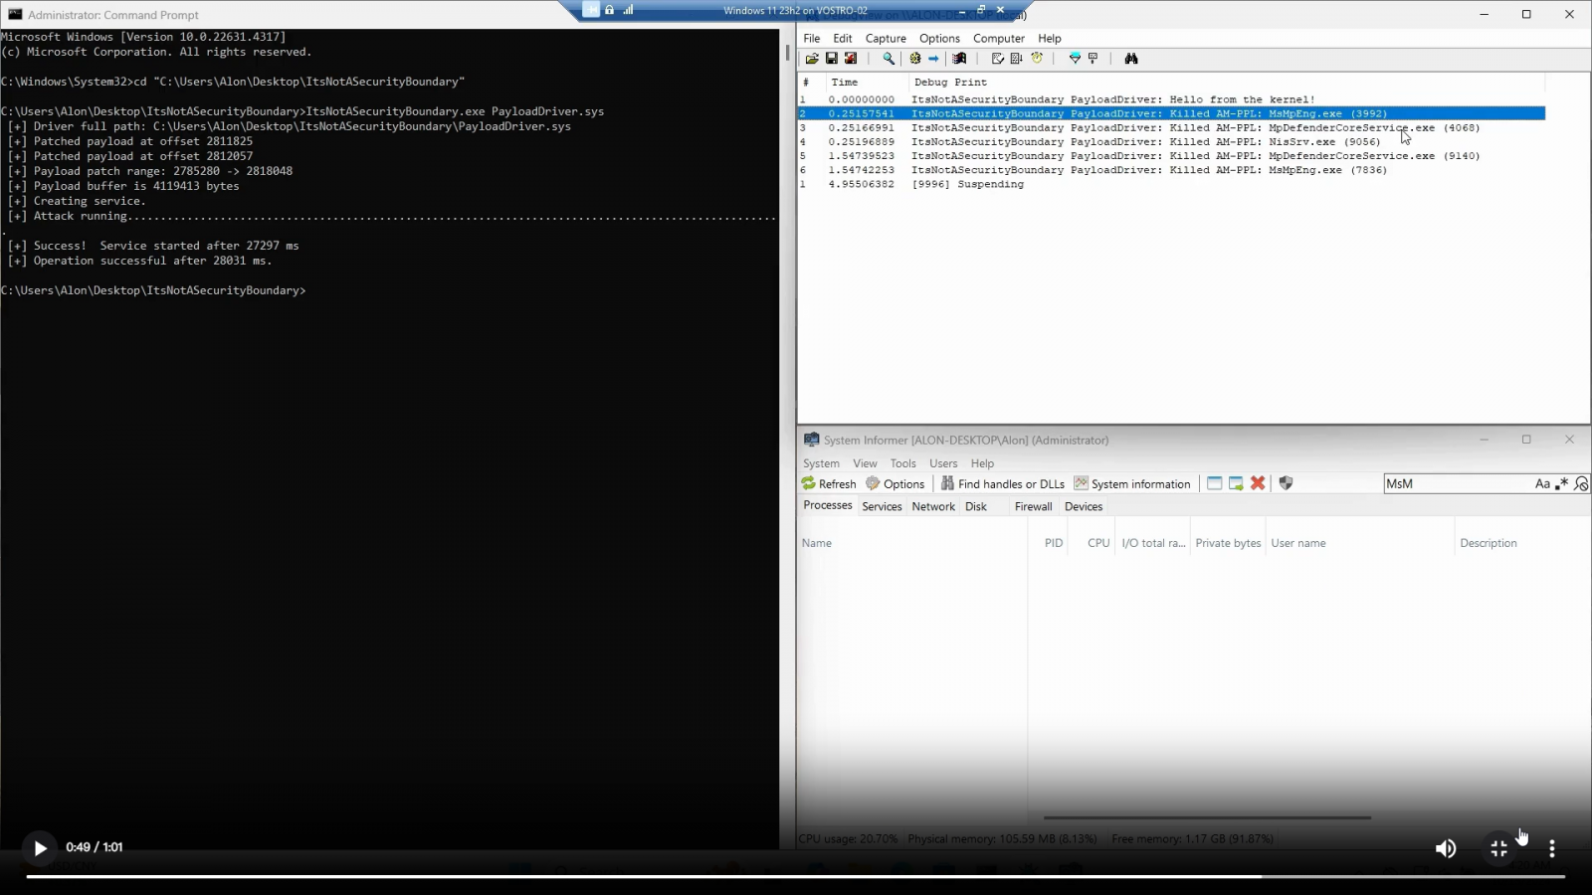
Task: Open the File menu in DebugView
Action: 812,38
